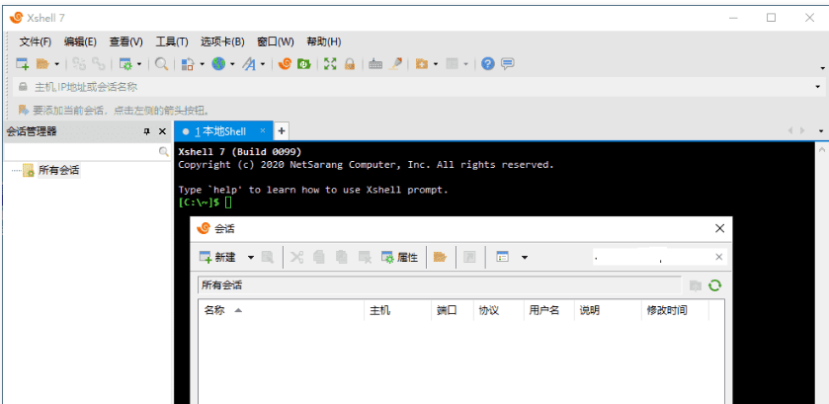Toggle full screen with green arrows icon

pos(330,64)
